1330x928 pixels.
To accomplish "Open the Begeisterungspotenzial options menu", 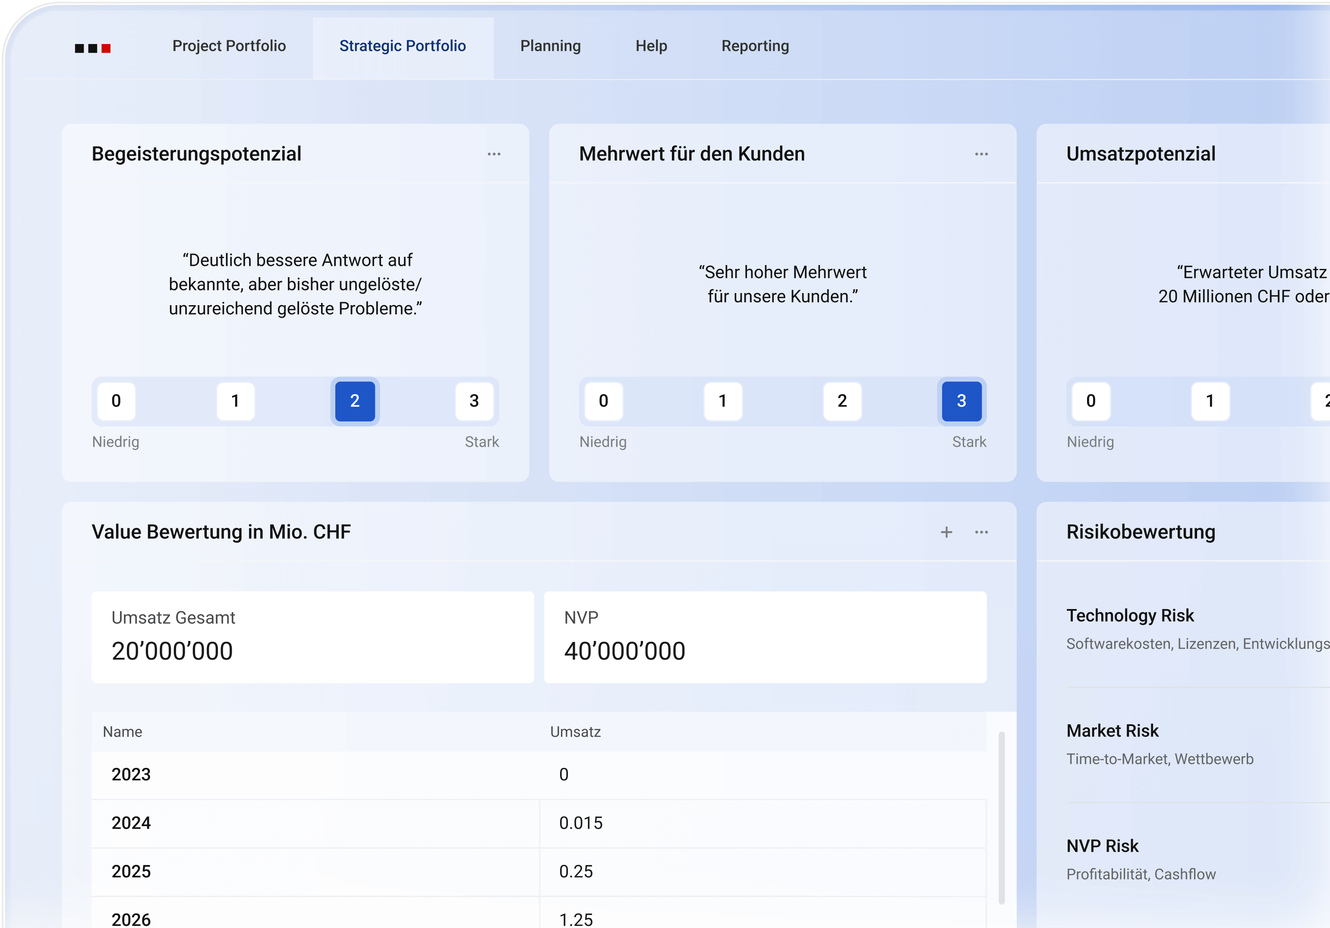I will [x=494, y=153].
